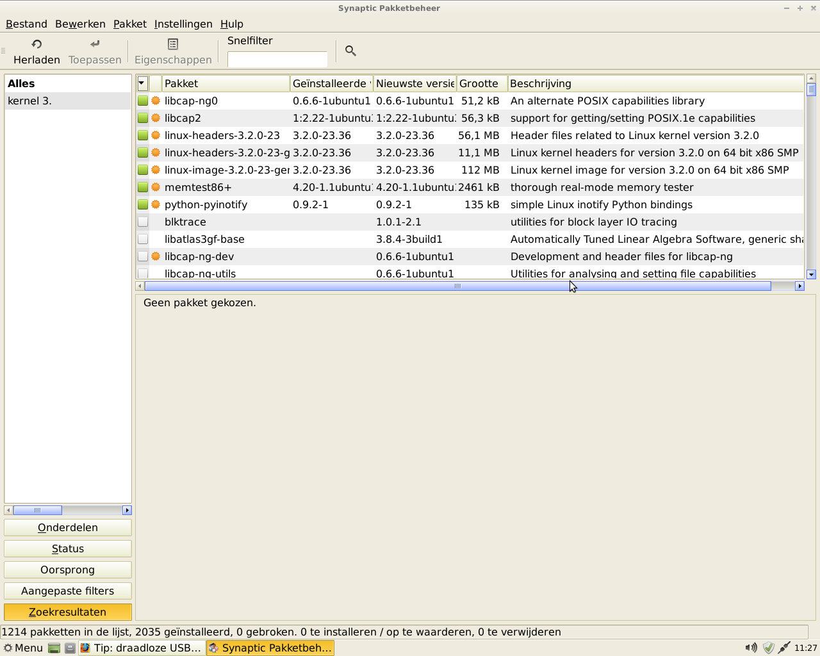Click the Aangepaste filters button
Screen dimensions: 820x656
[68, 591]
